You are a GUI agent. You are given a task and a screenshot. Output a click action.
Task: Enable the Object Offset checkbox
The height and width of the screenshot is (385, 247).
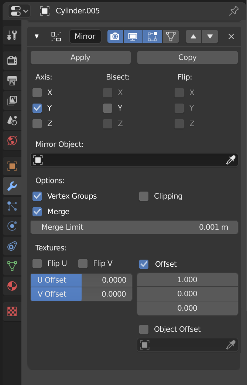point(144,329)
